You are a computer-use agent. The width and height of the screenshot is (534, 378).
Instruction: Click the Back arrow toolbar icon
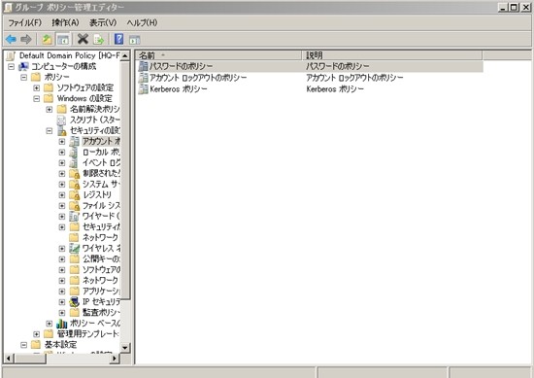pos(11,40)
